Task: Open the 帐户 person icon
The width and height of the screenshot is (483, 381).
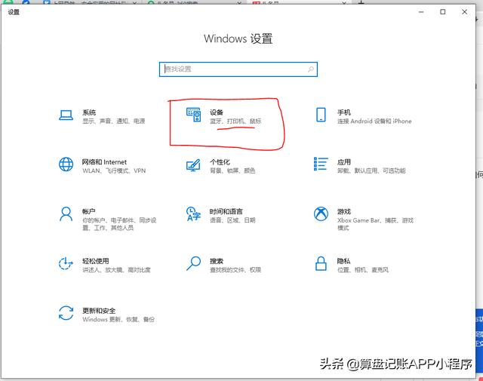Action: pos(66,214)
